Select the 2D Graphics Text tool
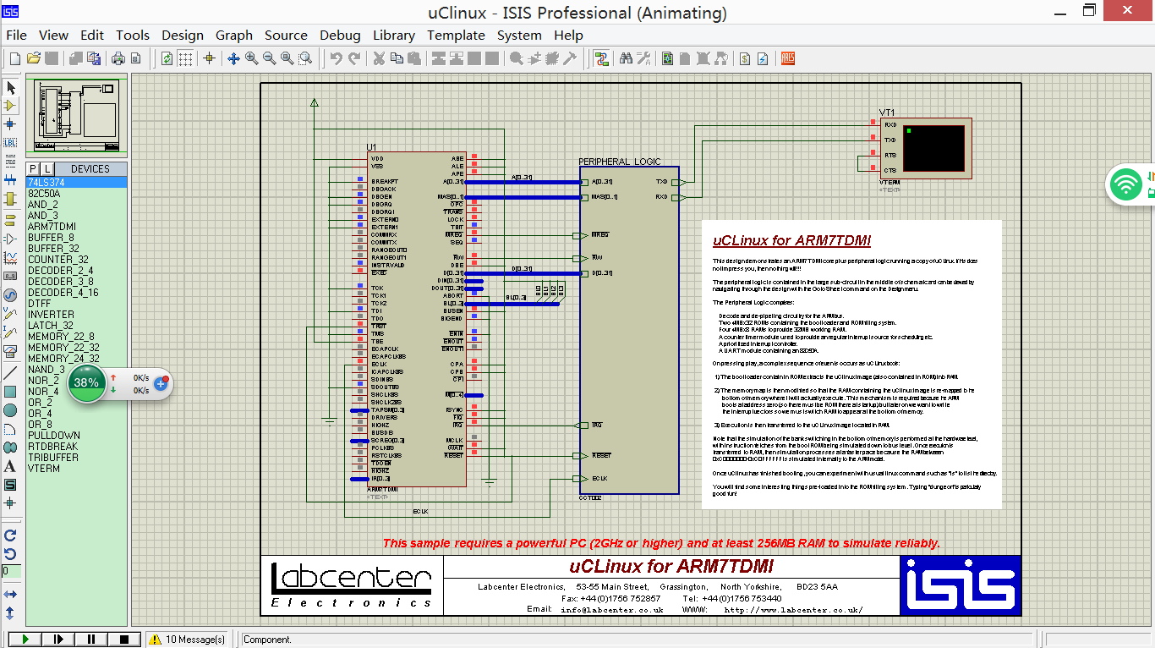Viewport: 1155px width, 648px height. point(10,465)
